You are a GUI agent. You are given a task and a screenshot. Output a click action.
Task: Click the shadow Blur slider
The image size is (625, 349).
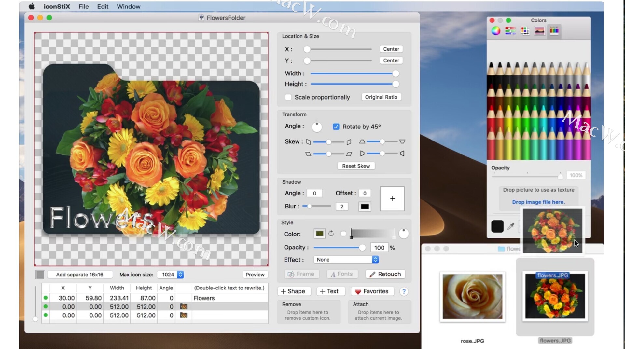point(316,206)
